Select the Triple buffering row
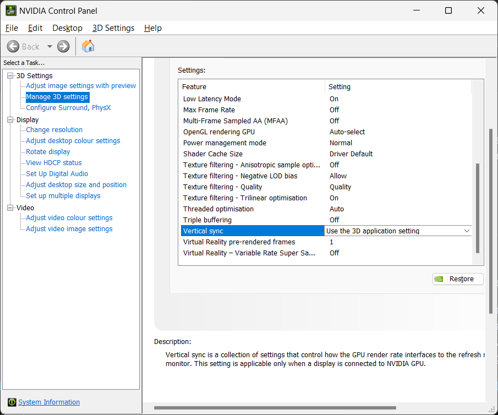 (326, 220)
